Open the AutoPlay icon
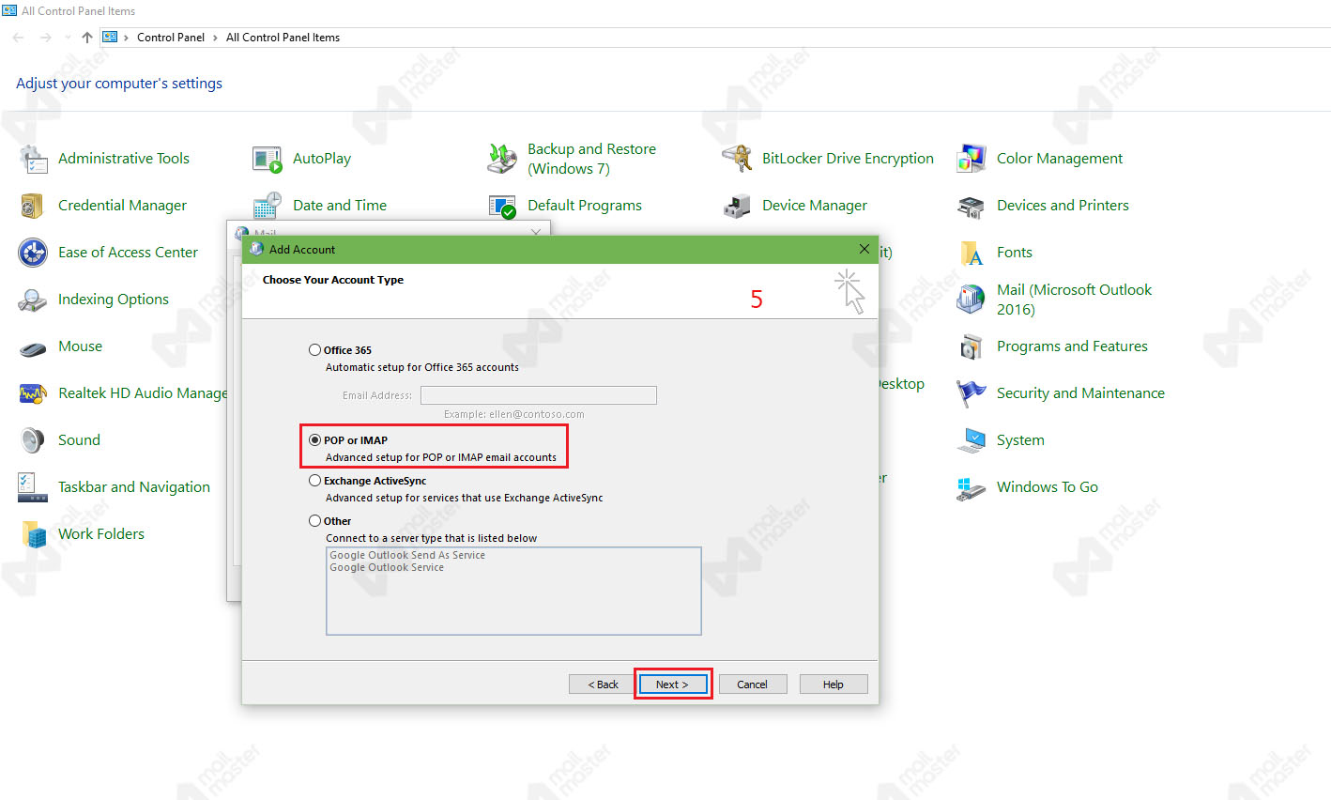Screen dimensions: 1331x800 pos(268,159)
